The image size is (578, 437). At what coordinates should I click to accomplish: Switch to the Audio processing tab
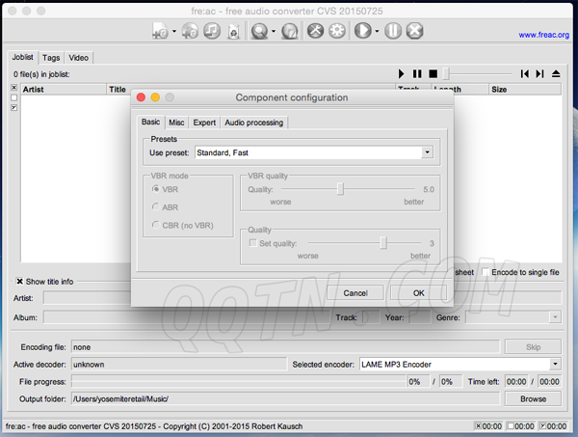point(253,123)
